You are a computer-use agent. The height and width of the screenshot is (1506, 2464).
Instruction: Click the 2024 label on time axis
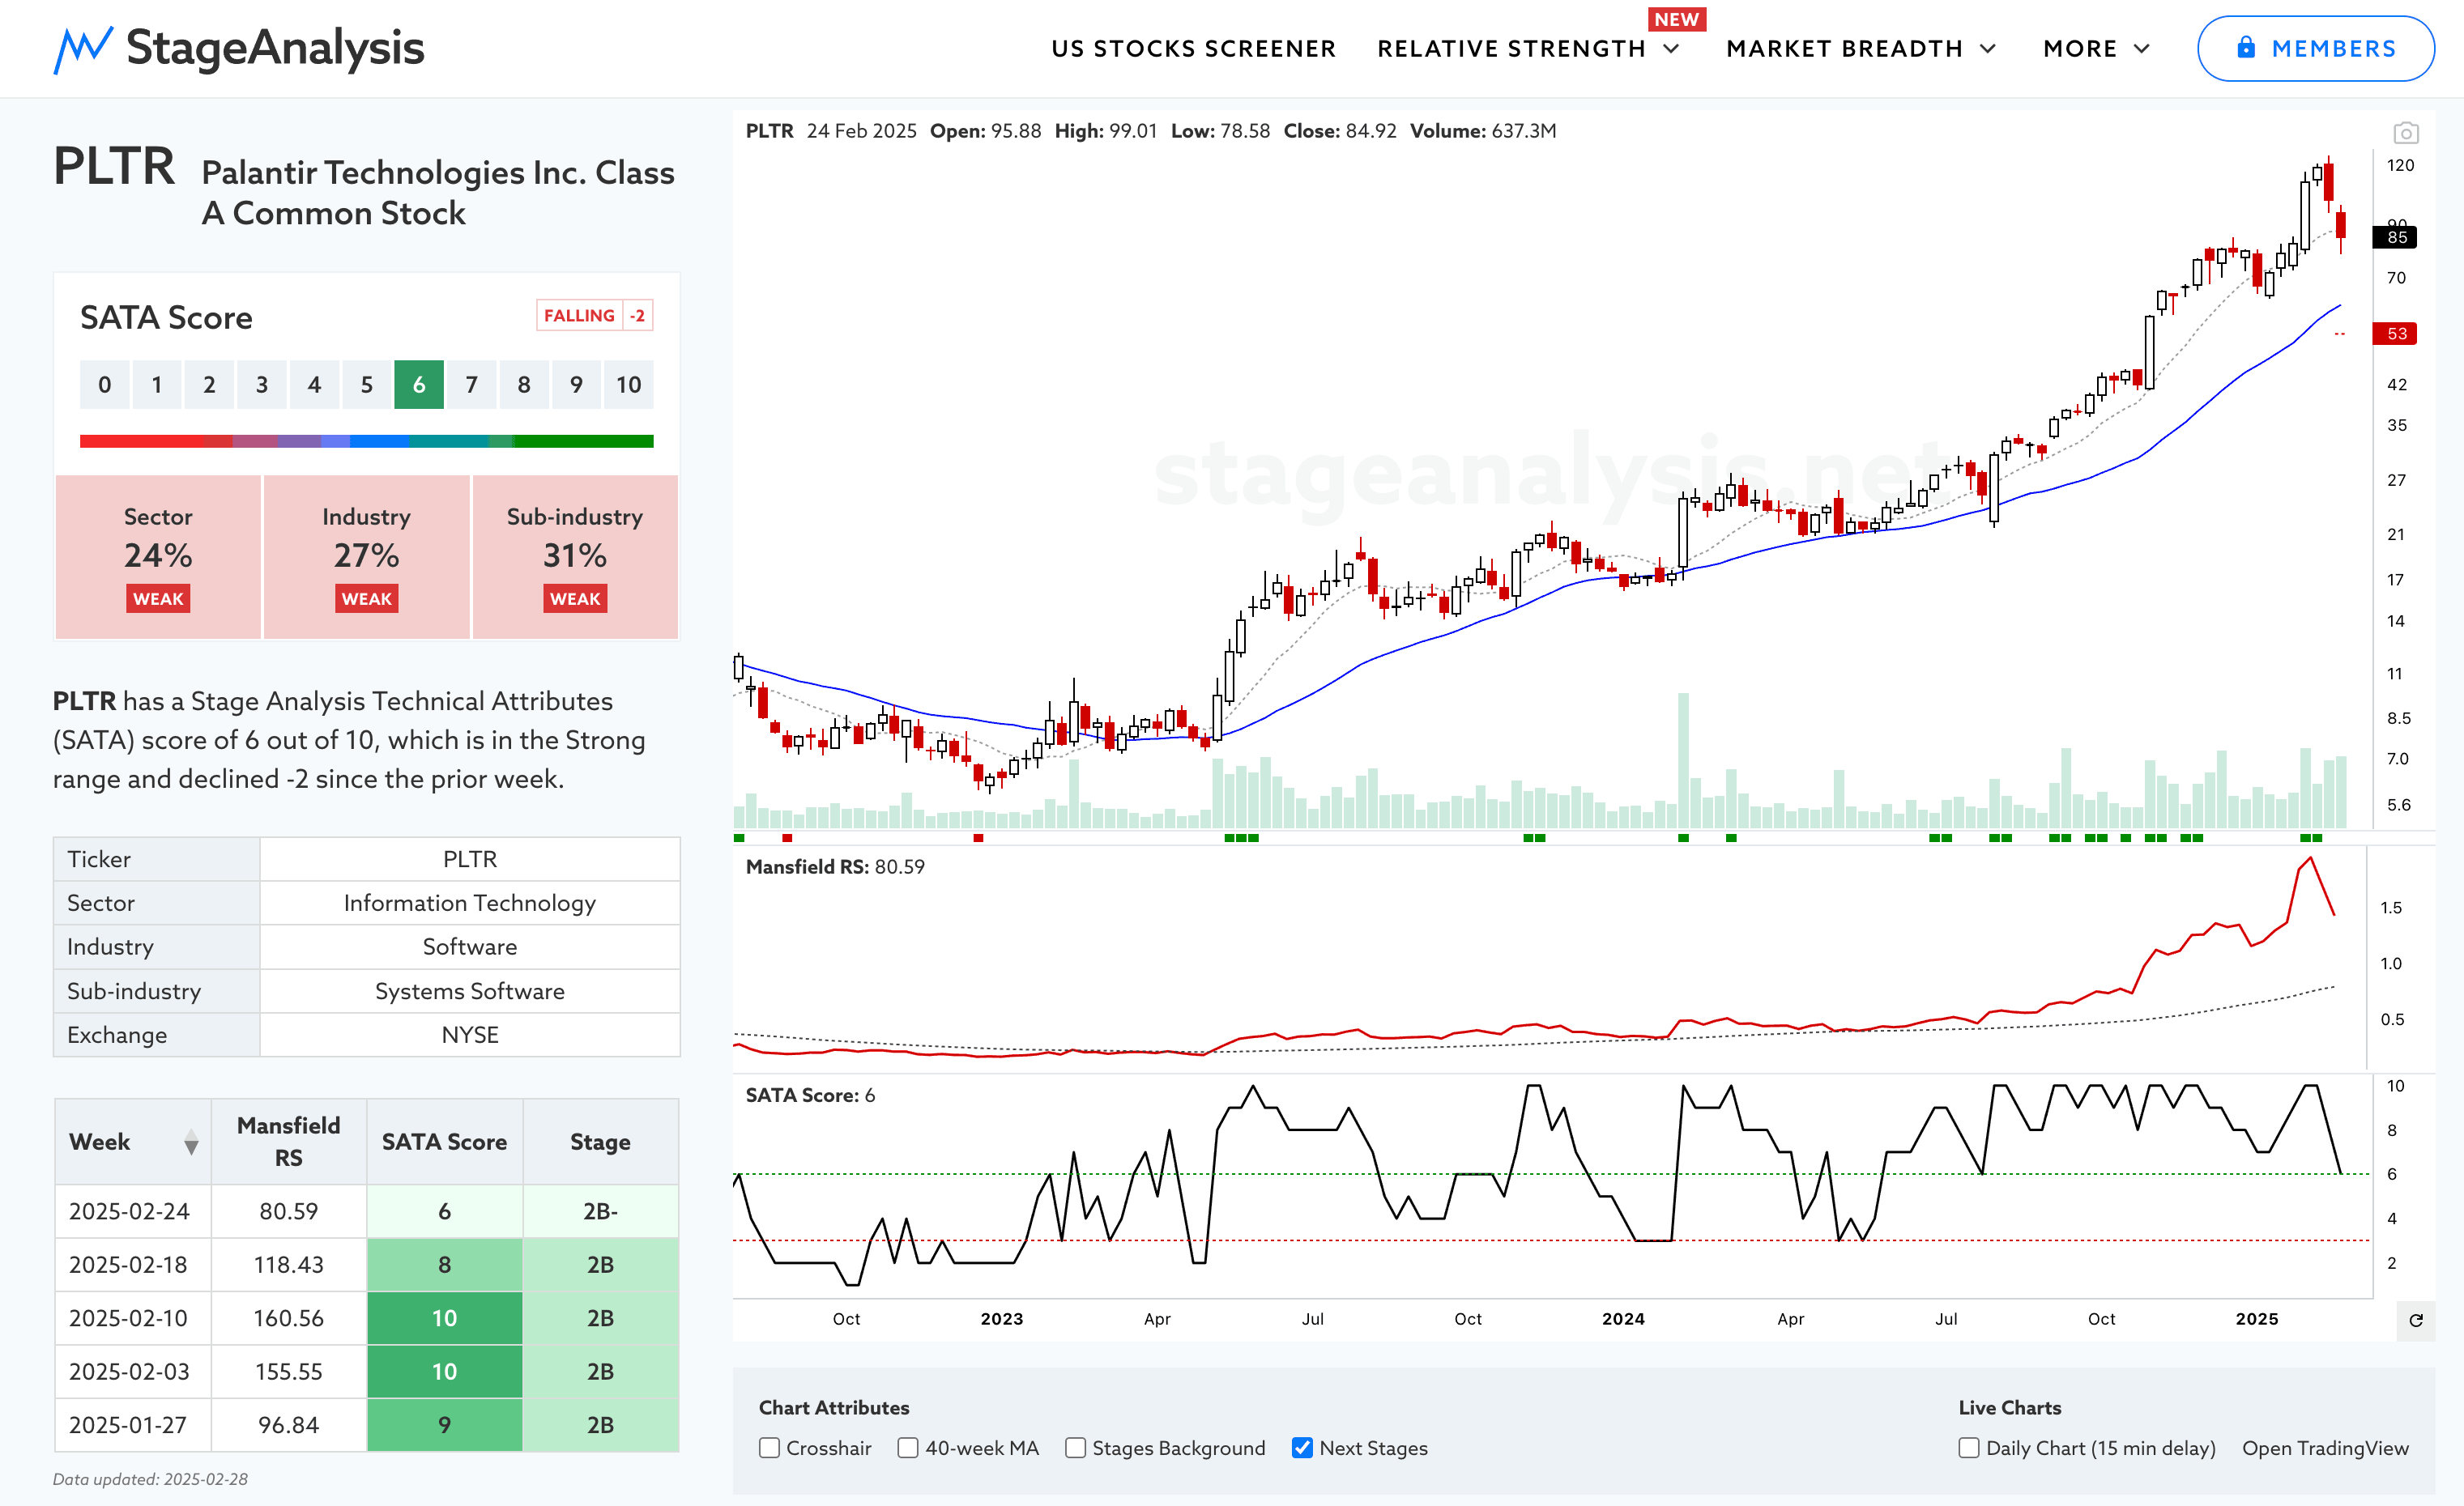(x=1623, y=1319)
